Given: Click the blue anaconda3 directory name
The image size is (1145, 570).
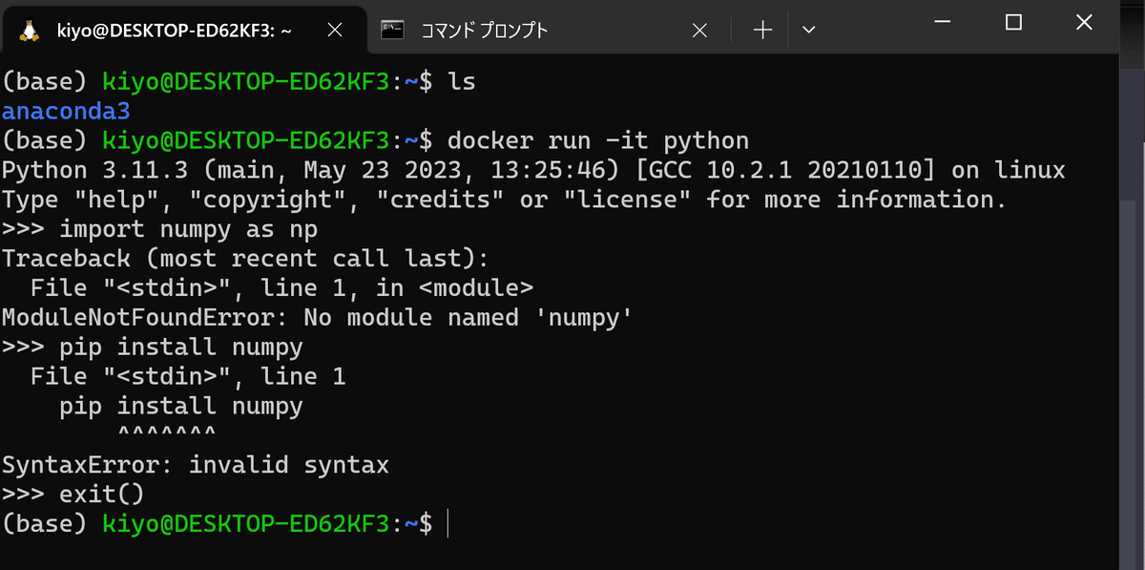Looking at the screenshot, I should click(66, 112).
